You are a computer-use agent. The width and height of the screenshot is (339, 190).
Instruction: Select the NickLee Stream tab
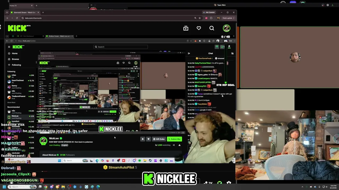[x=59, y=36]
